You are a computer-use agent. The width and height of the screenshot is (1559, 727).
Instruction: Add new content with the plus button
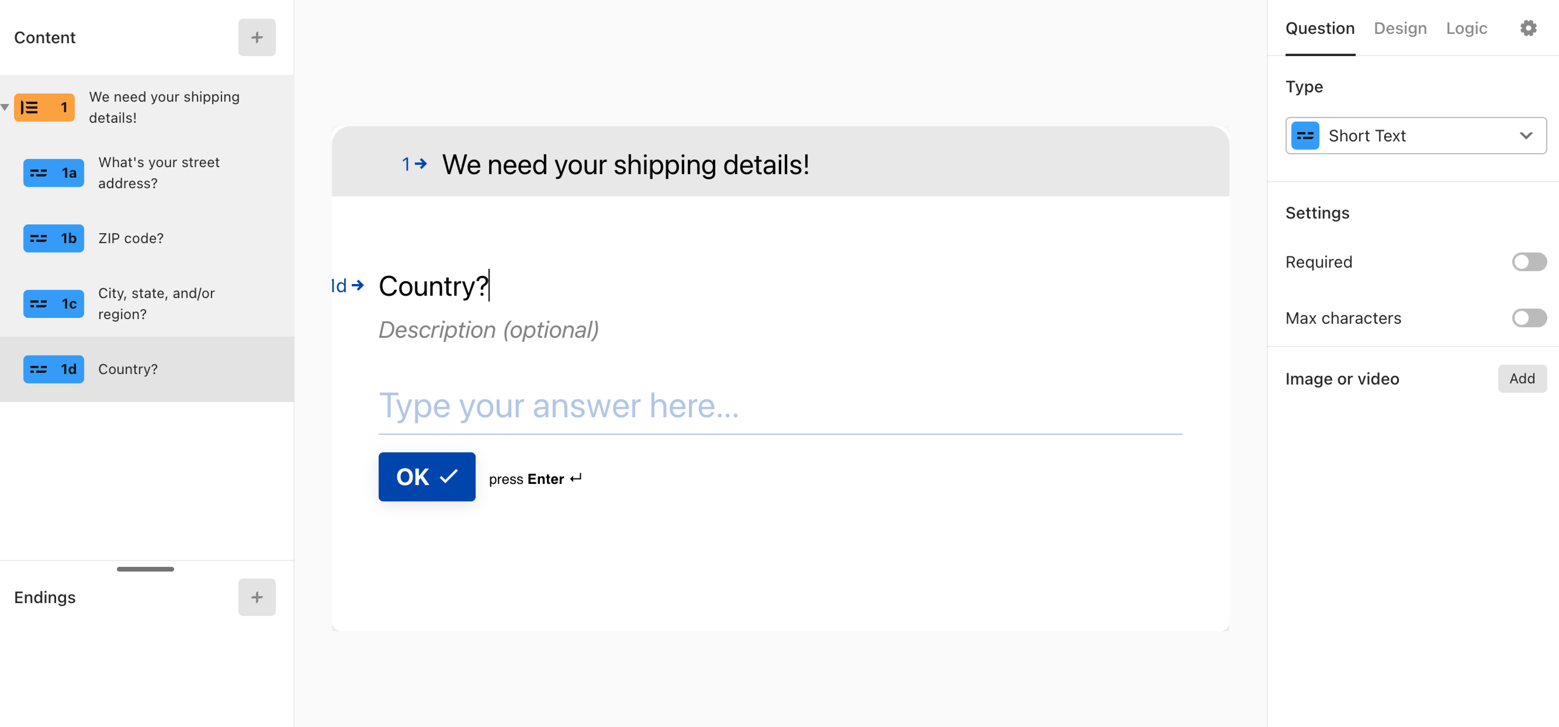coord(257,37)
